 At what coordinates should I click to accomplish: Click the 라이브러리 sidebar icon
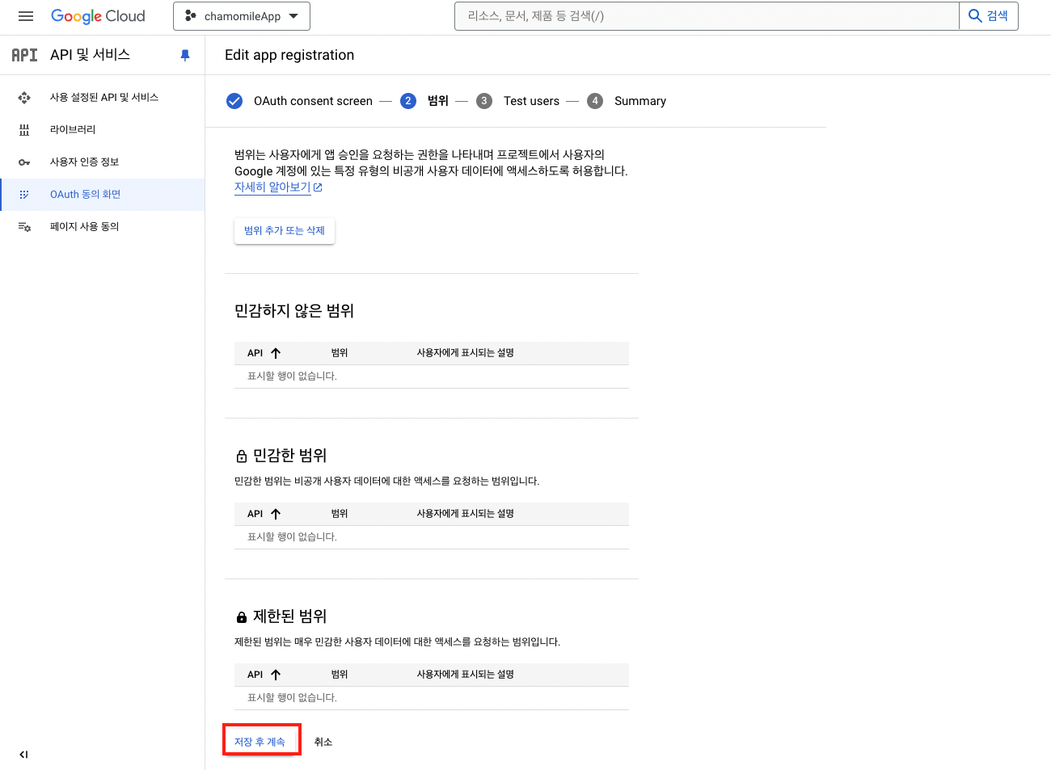click(24, 129)
